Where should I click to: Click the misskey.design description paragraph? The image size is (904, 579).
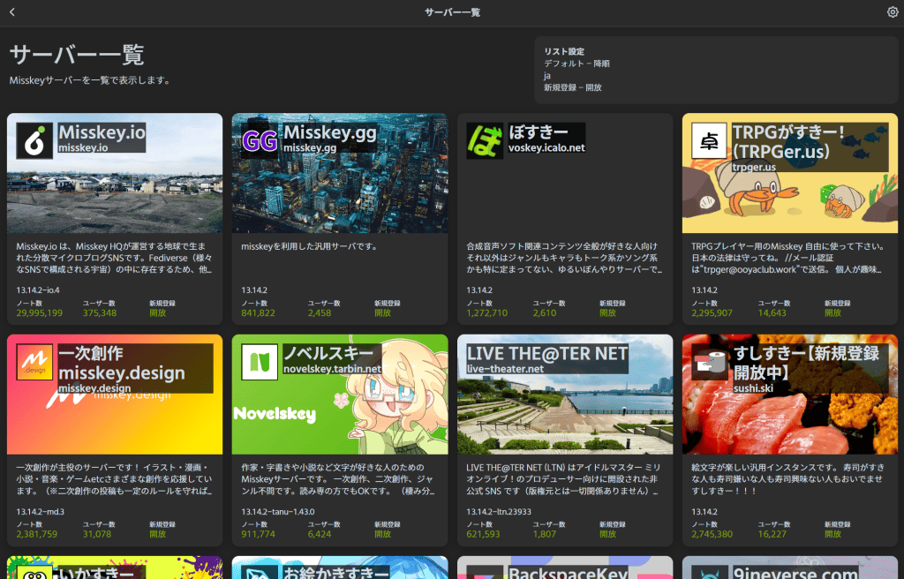(114, 479)
